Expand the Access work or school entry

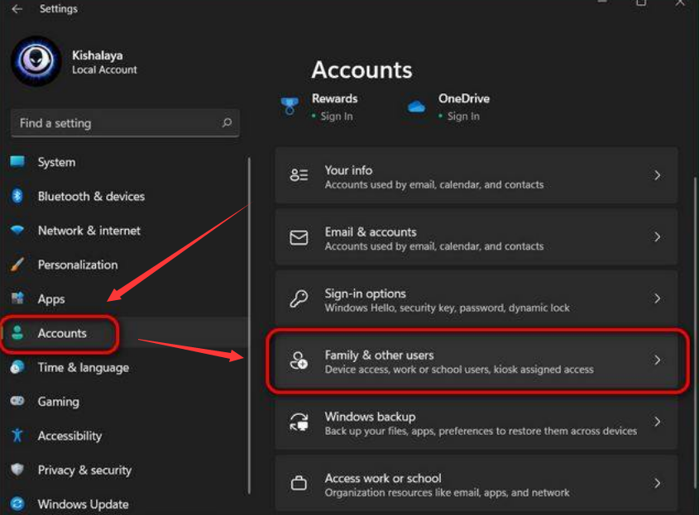pos(658,483)
